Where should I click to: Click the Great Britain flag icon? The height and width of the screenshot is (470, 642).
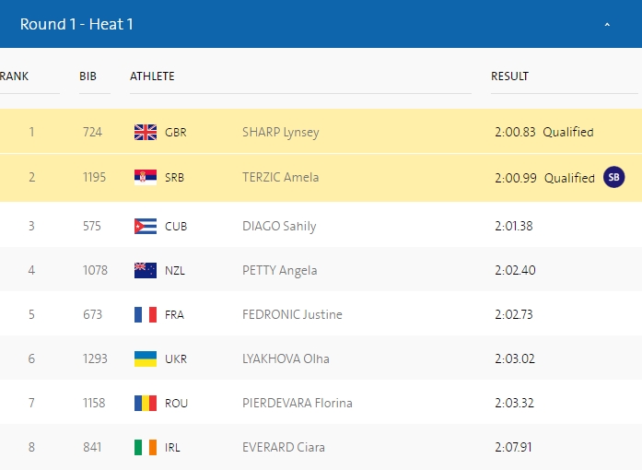tap(146, 132)
